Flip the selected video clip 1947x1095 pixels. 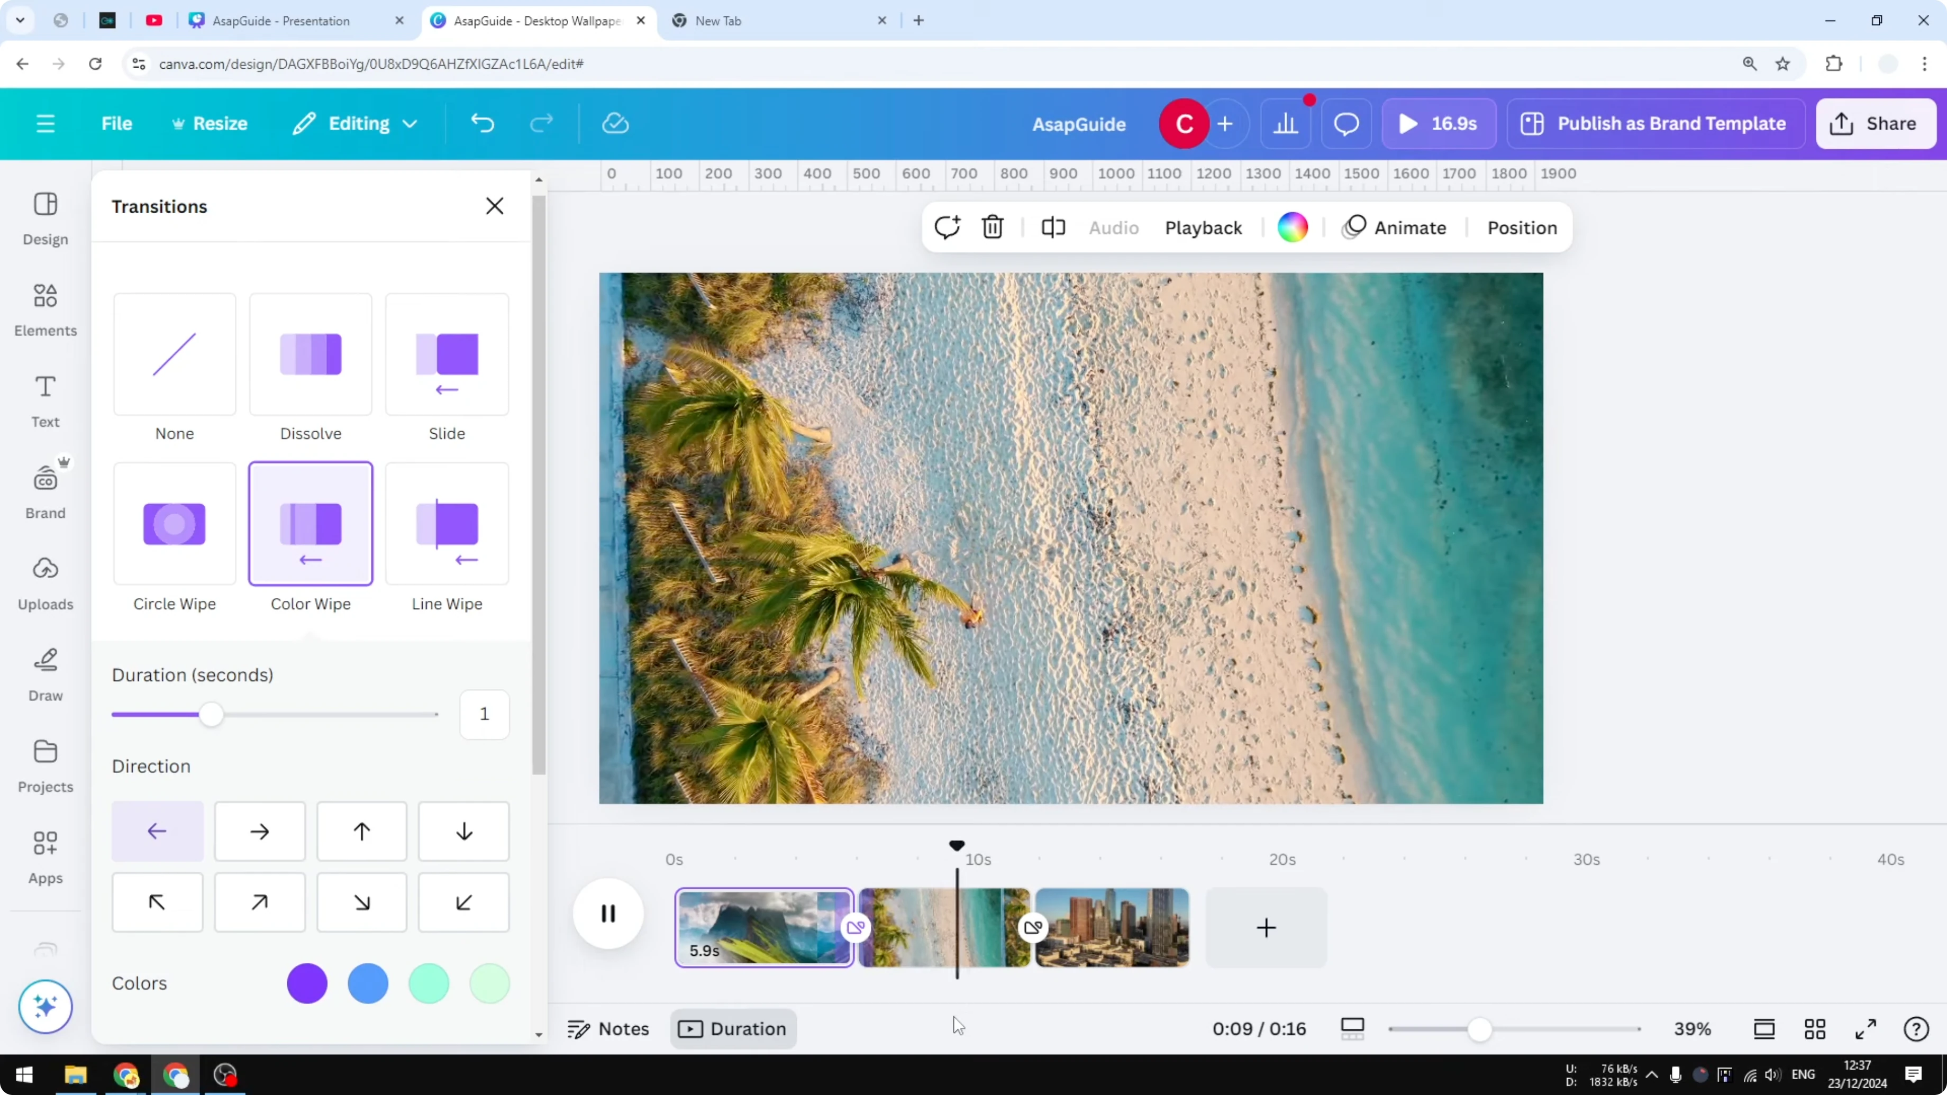click(x=1053, y=227)
